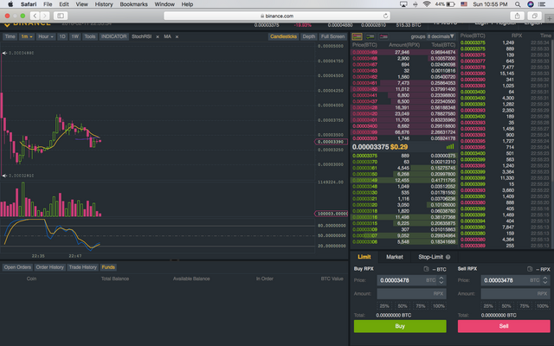
Task: Set sell amount to 75%
Action: [525, 306]
